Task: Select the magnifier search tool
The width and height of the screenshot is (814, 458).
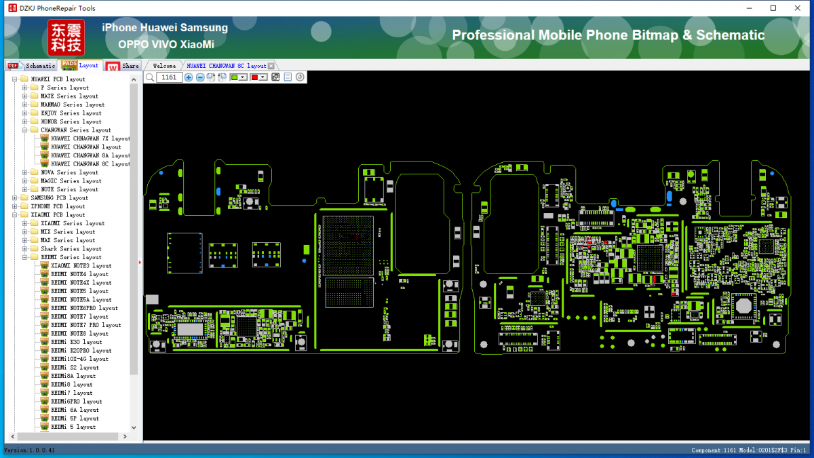Action: (150, 77)
